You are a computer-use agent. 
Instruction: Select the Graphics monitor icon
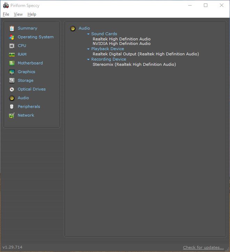pos(12,72)
